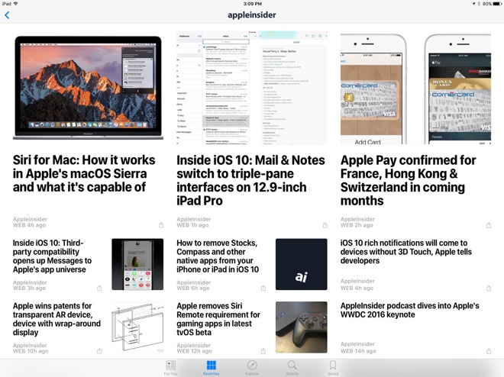Open 'iOS 10 rich notifications' headline
The width and height of the screenshot is (504, 377).
pyautogui.click(x=406, y=251)
